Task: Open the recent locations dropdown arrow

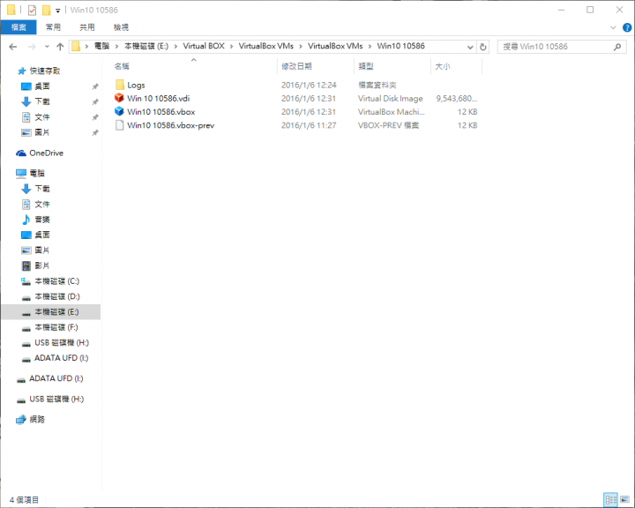Action: tap(47, 47)
